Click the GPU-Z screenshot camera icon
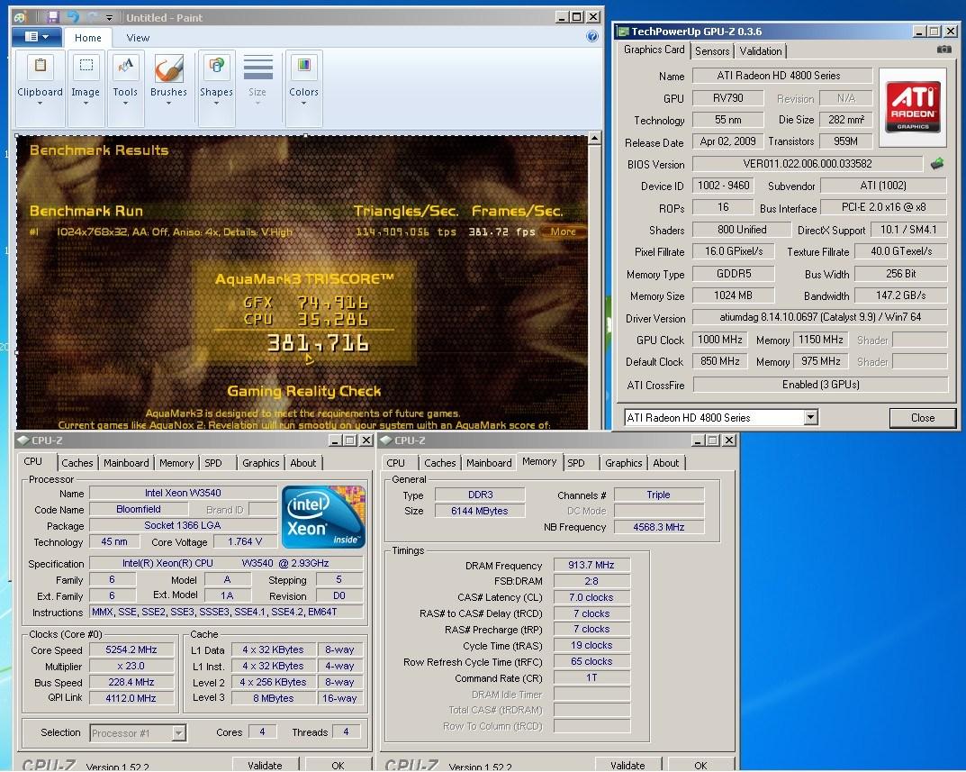 pyautogui.click(x=943, y=50)
